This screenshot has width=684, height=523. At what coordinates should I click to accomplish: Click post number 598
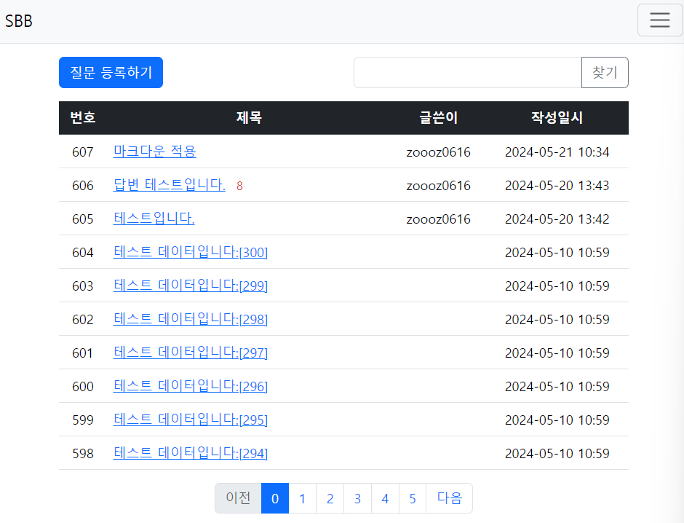83,454
